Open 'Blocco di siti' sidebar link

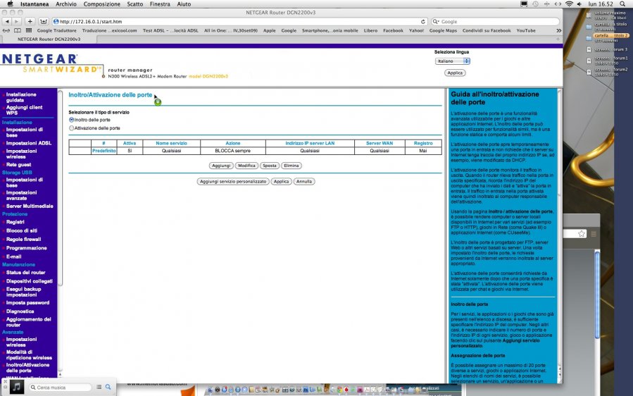point(21,230)
